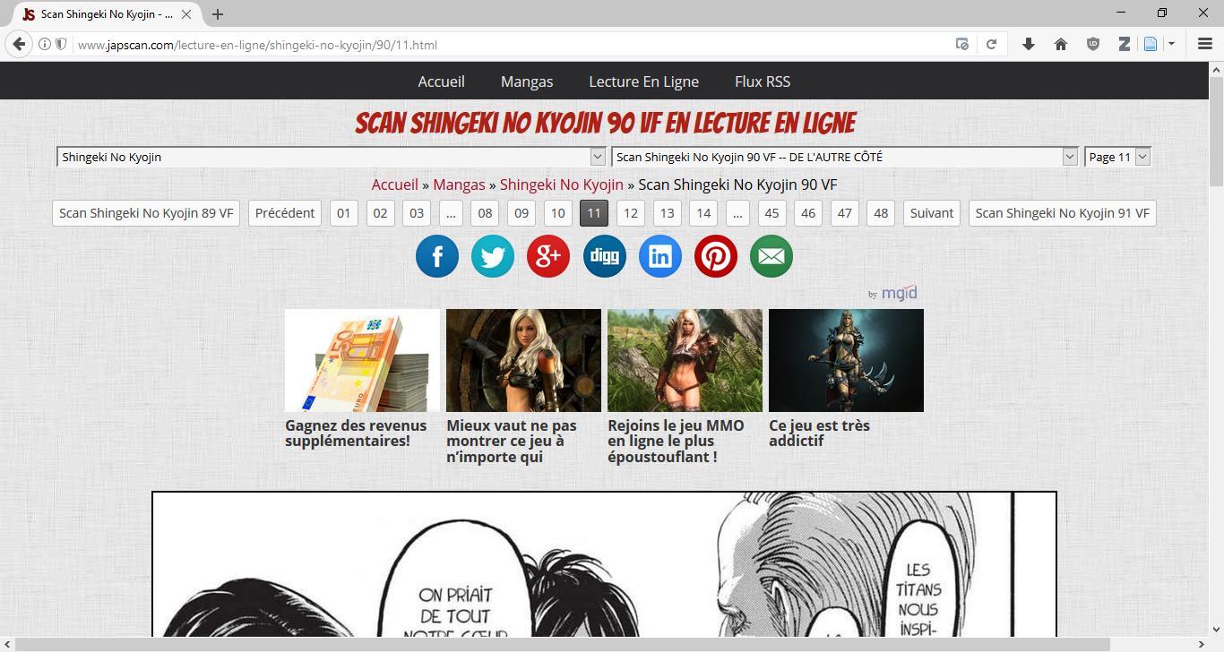Click the vertical scrollbar thumb
Viewport: 1224px width, 652px height.
pyautogui.click(x=1216, y=130)
